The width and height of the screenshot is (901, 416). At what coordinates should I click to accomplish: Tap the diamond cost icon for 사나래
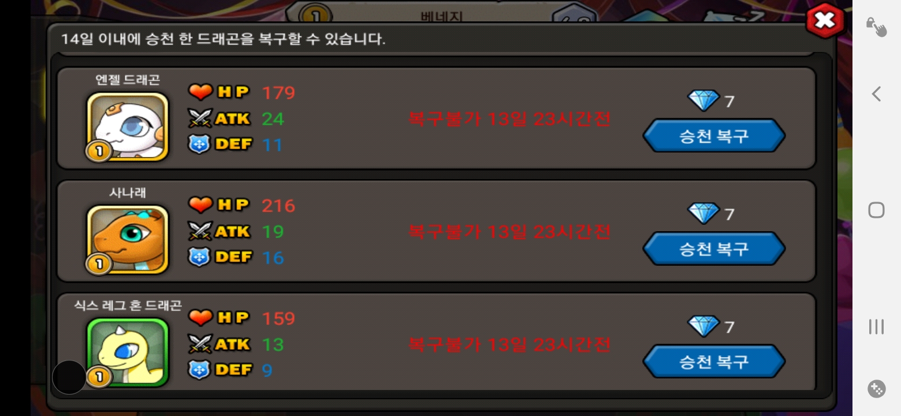coord(703,213)
